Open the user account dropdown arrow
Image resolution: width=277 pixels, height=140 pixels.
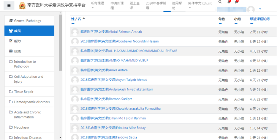pyautogui.click(x=260, y=9)
